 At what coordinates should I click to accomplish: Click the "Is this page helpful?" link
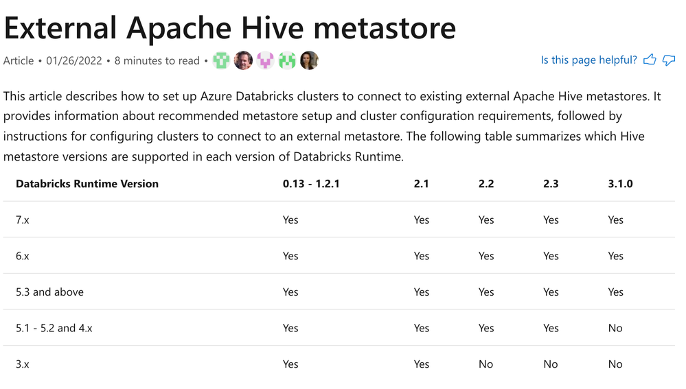click(x=588, y=60)
